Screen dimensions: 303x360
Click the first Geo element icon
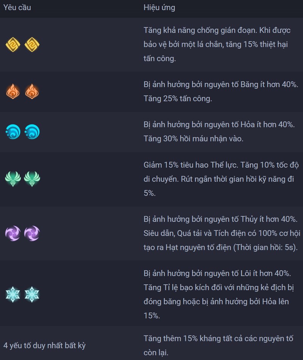pos(13,45)
